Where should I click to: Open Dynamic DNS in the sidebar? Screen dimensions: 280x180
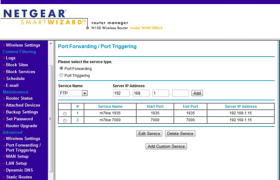(x=19, y=170)
